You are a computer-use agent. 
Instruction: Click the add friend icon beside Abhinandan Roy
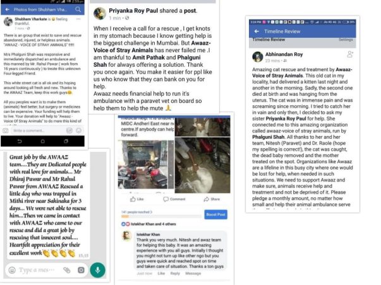pos(350,54)
